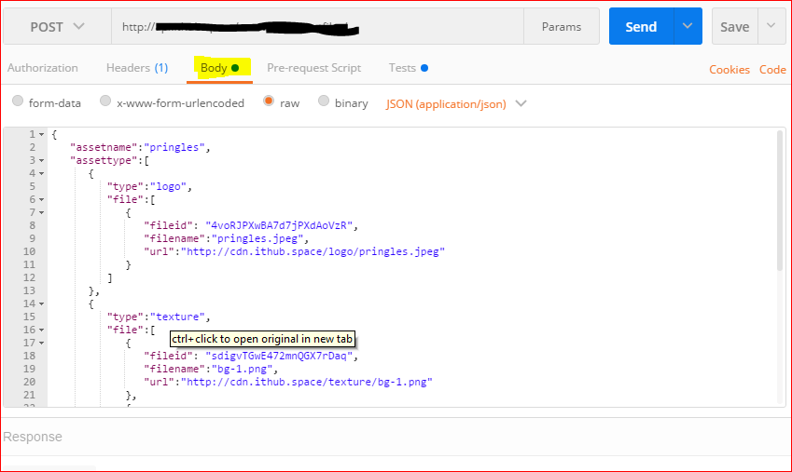The height and width of the screenshot is (472, 792).
Task: Select the raw body radio option
Action: click(x=269, y=101)
